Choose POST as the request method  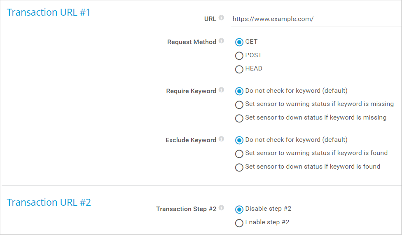coord(239,56)
